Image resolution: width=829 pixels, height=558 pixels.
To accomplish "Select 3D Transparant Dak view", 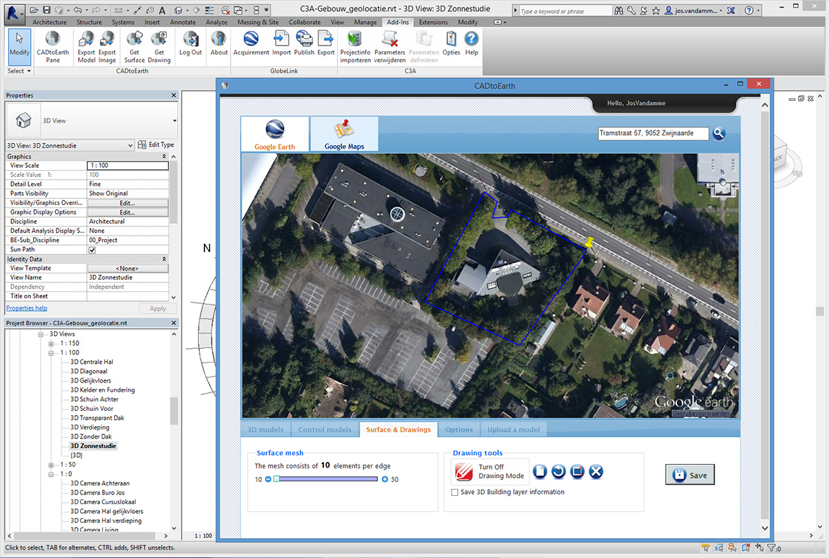I will tap(97, 418).
